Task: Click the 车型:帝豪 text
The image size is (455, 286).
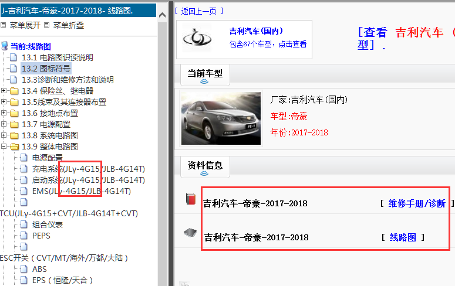Action: pos(289,117)
